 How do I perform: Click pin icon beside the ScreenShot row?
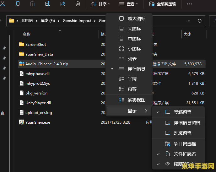(4, 48)
